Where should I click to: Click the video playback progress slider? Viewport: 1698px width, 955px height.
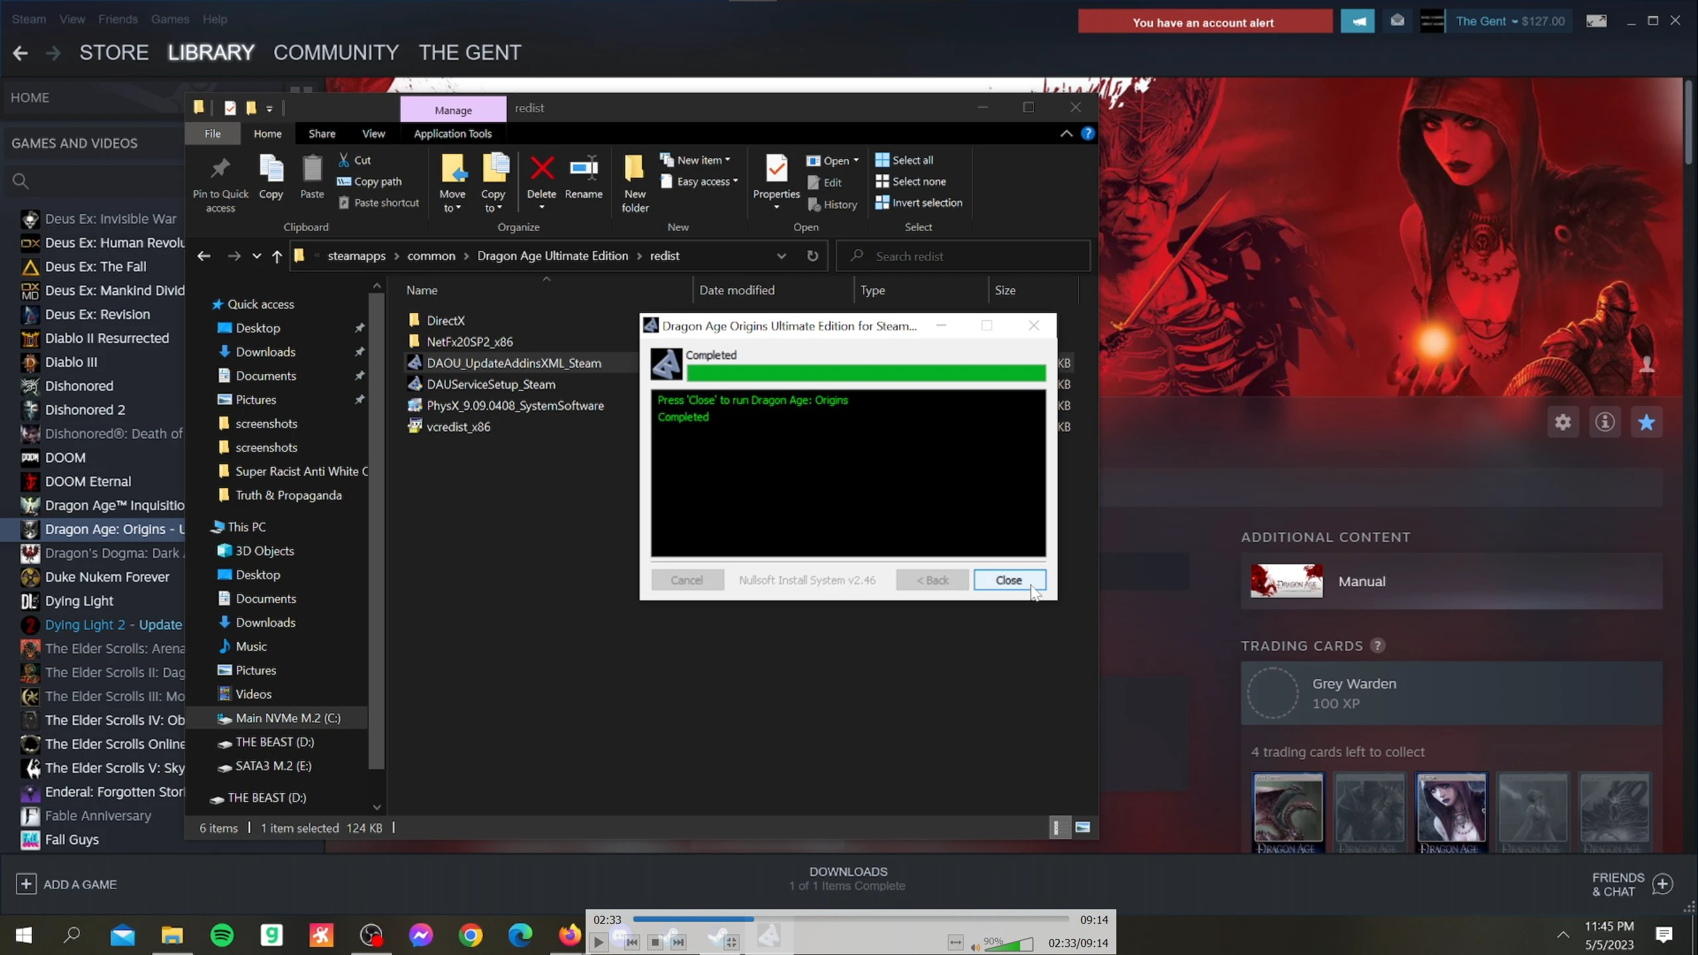click(850, 919)
